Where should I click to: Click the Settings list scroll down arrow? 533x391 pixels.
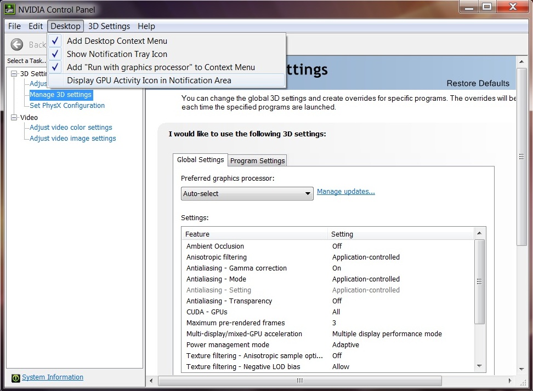pyautogui.click(x=479, y=366)
